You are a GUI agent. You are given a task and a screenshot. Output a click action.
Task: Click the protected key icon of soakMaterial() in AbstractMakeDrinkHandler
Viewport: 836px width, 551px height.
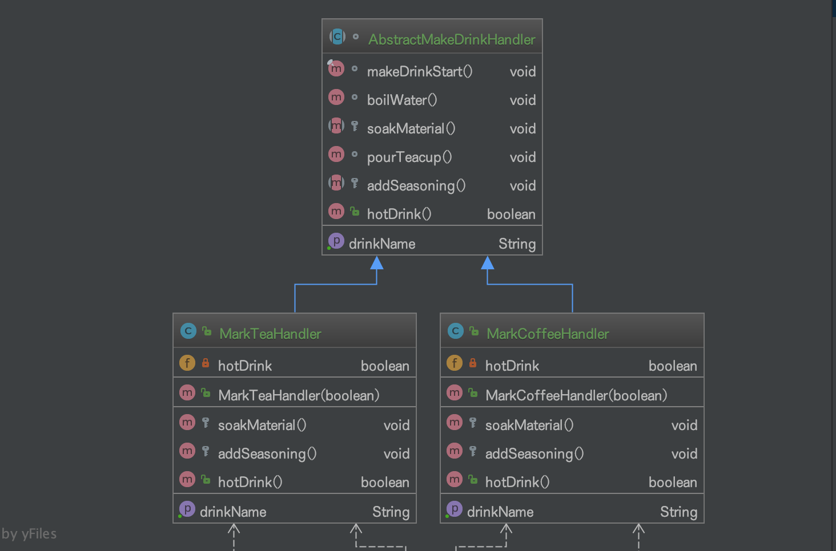pyautogui.click(x=355, y=126)
